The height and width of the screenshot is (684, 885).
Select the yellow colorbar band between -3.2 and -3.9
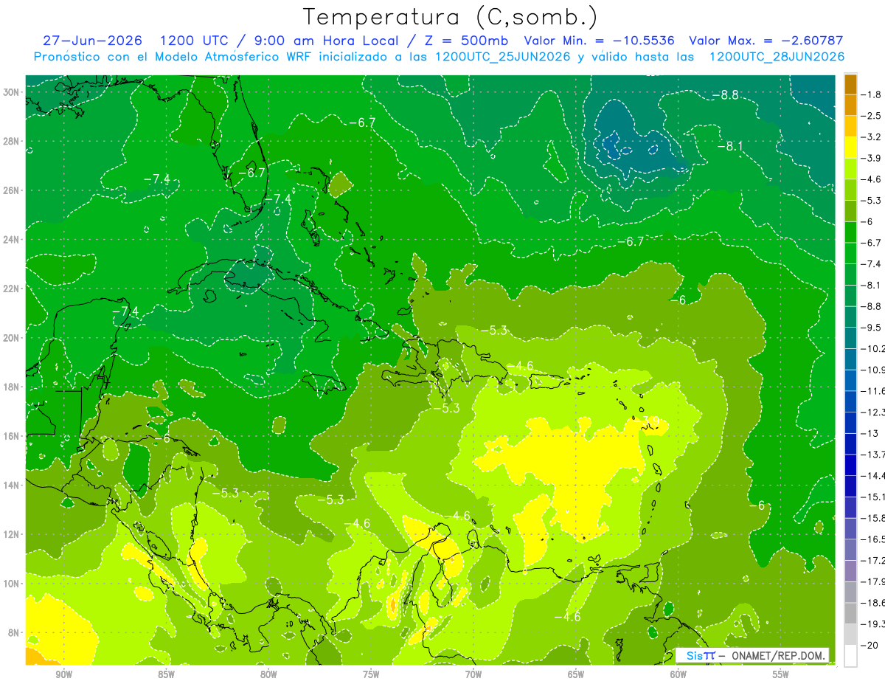(x=850, y=148)
